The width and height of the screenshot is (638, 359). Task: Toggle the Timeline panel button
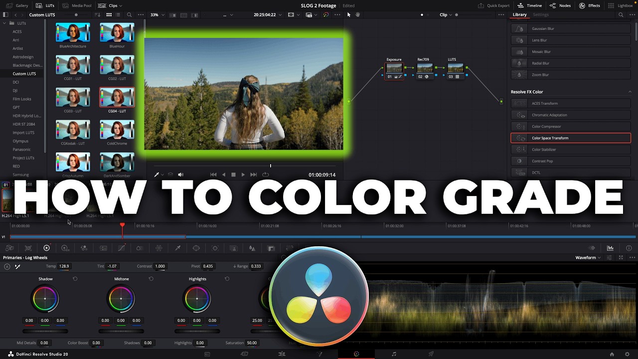click(x=529, y=5)
